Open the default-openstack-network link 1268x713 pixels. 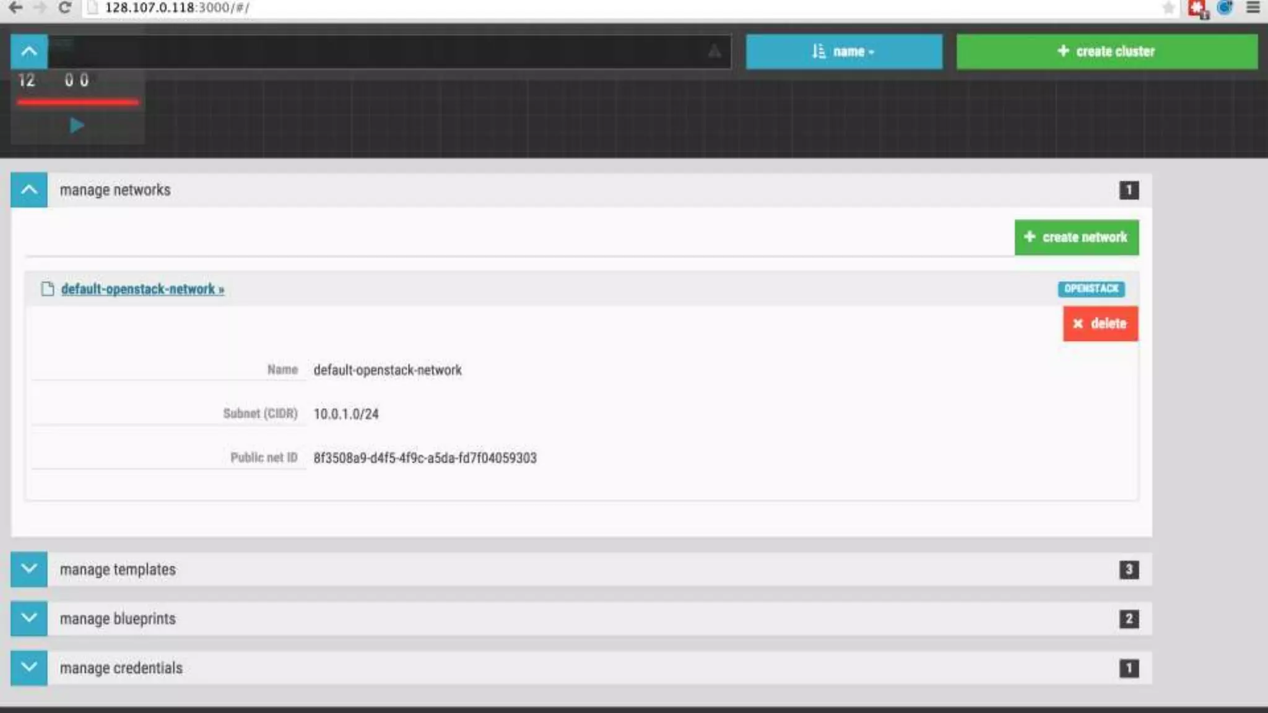click(x=142, y=289)
